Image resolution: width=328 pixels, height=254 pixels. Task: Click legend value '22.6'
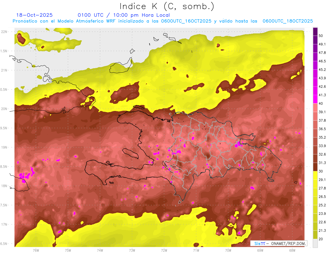(322, 222)
